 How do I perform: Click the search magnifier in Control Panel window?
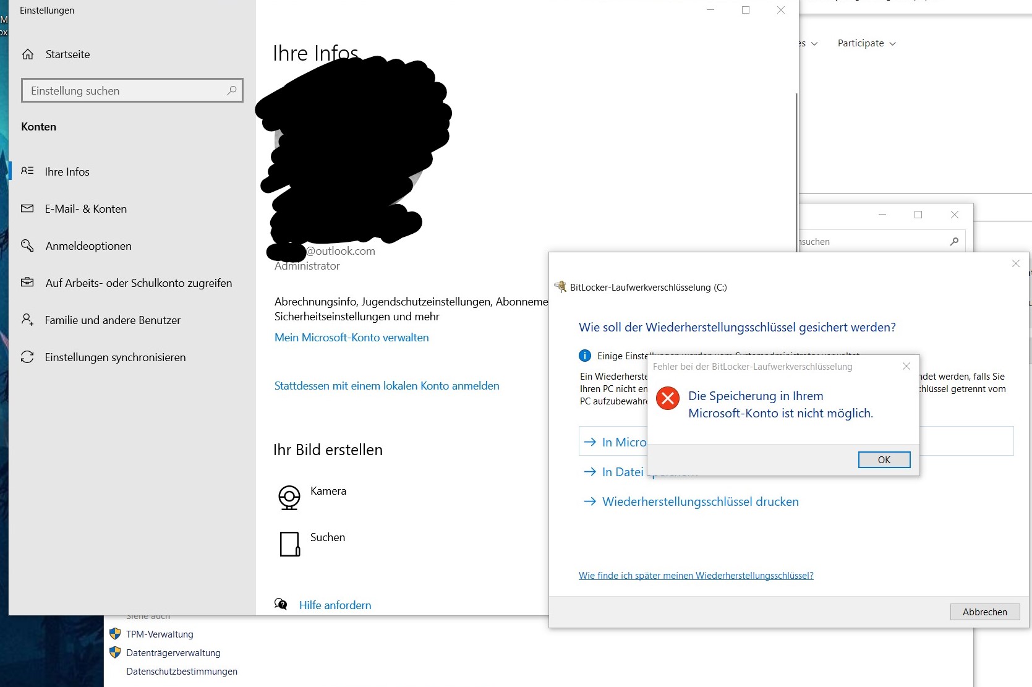954,241
